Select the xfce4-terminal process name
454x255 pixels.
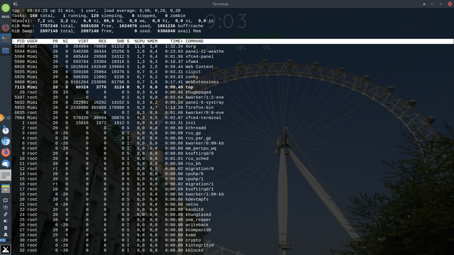(203, 118)
